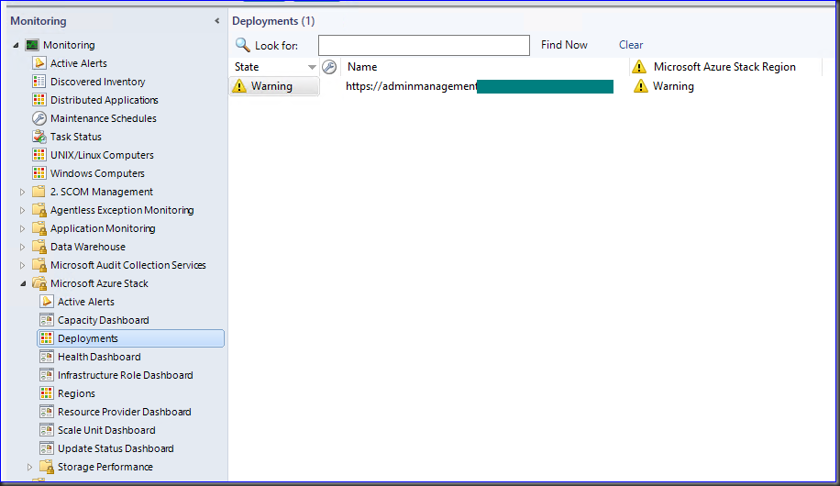This screenshot has height=486, width=840.
Task: Collapse the Monitoring navigation pane arrow
Action: pyautogui.click(x=217, y=20)
